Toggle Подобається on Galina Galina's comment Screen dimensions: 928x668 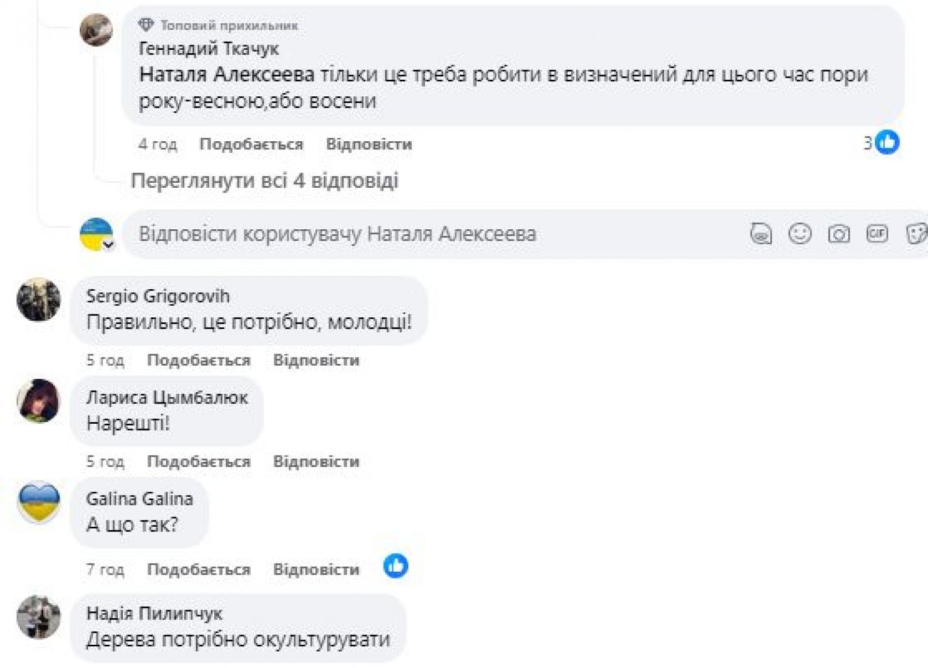click(199, 569)
